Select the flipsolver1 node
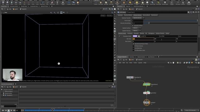This screenshot has width=200, height=112. (x=147, y=84)
